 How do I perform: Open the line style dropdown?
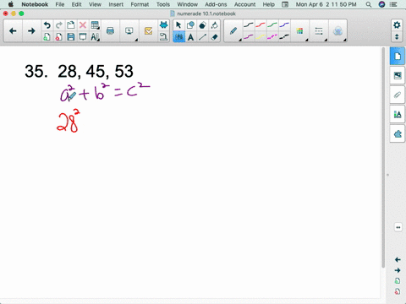[x=319, y=31]
